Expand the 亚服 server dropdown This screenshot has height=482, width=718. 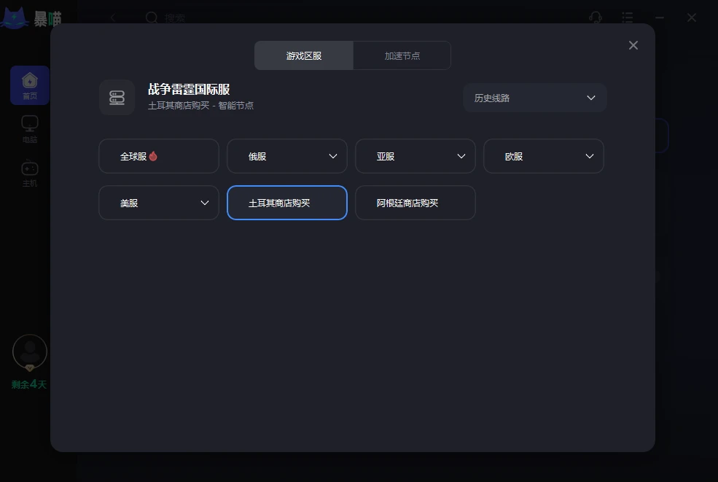tap(415, 156)
